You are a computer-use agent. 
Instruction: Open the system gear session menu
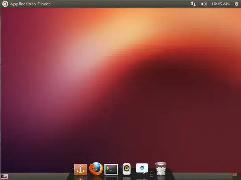pyautogui.click(x=237, y=4)
